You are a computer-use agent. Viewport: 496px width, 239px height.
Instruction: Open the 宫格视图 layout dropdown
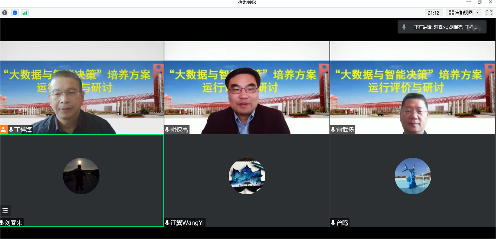tap(464, 13)
